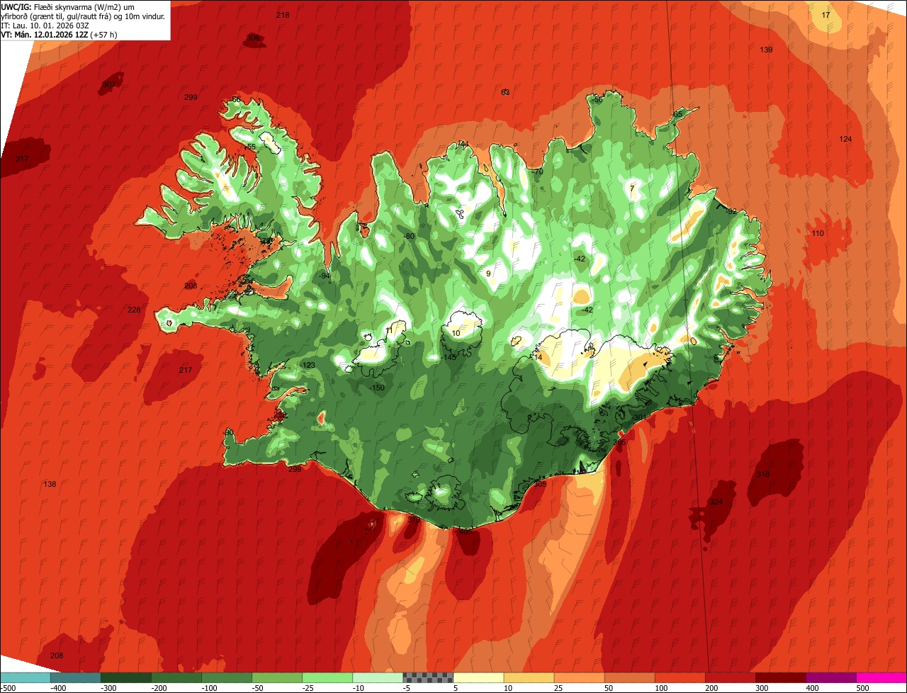The width and height of the screenshot is (907, 693).
Task: Select the -145 value below the glacier
Action: [x=449, y=357]
